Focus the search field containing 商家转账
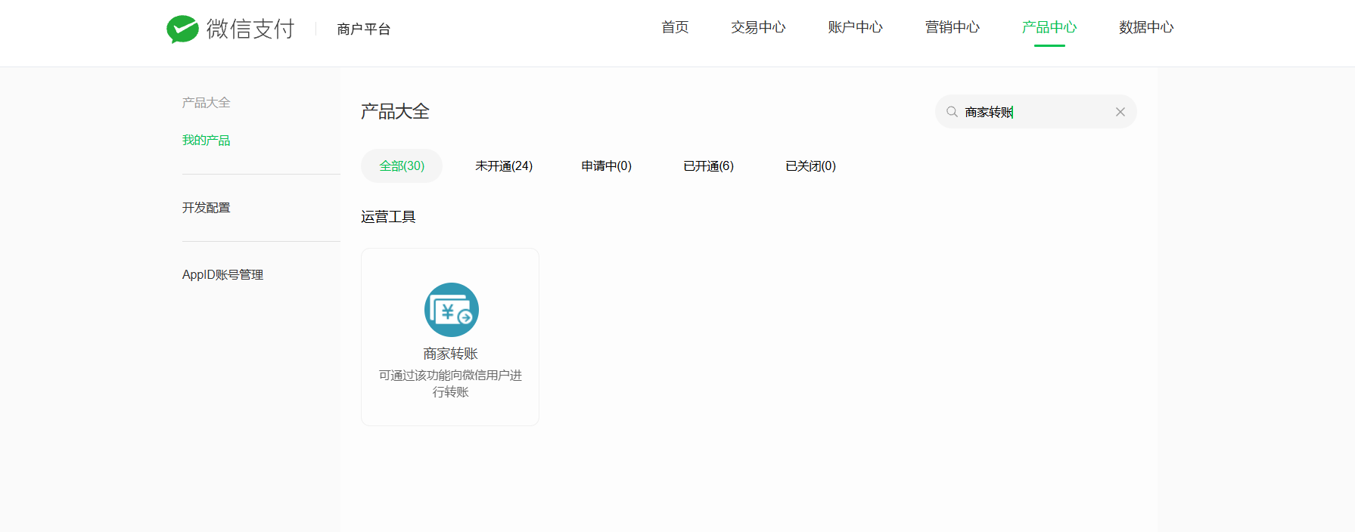This screenshot has width=1355, height=532. tap(1036, 112)
